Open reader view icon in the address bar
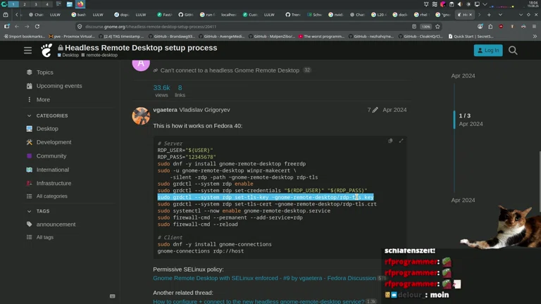The width and height of the screenshot is (541, 304). click(x=414, y=27)
